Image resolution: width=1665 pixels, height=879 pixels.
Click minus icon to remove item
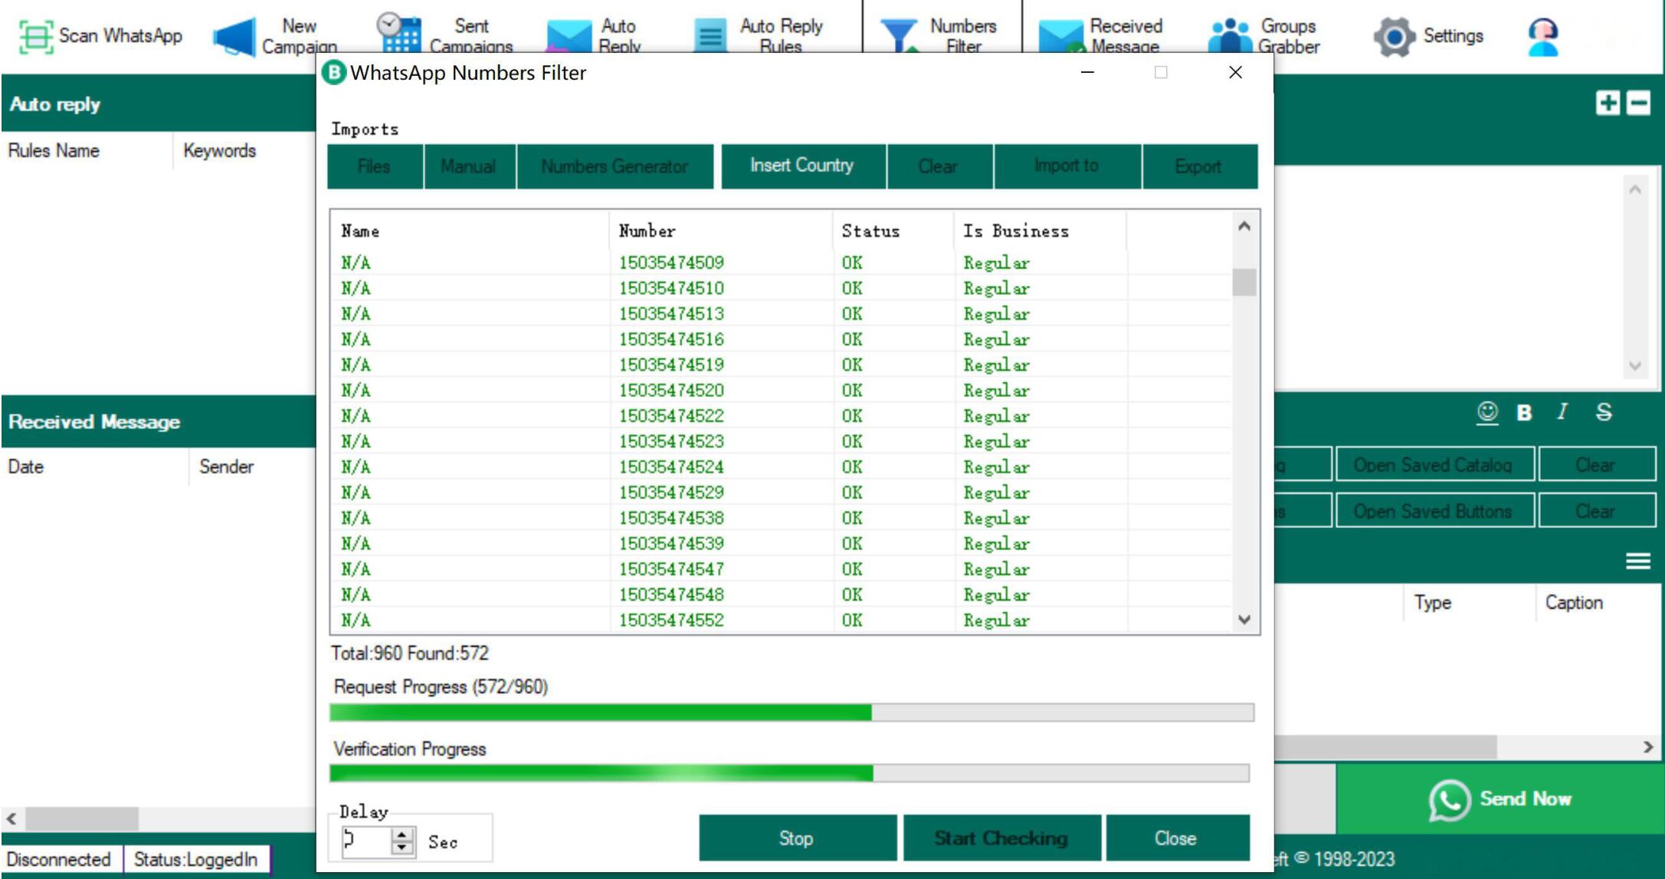coord(1638,103)
